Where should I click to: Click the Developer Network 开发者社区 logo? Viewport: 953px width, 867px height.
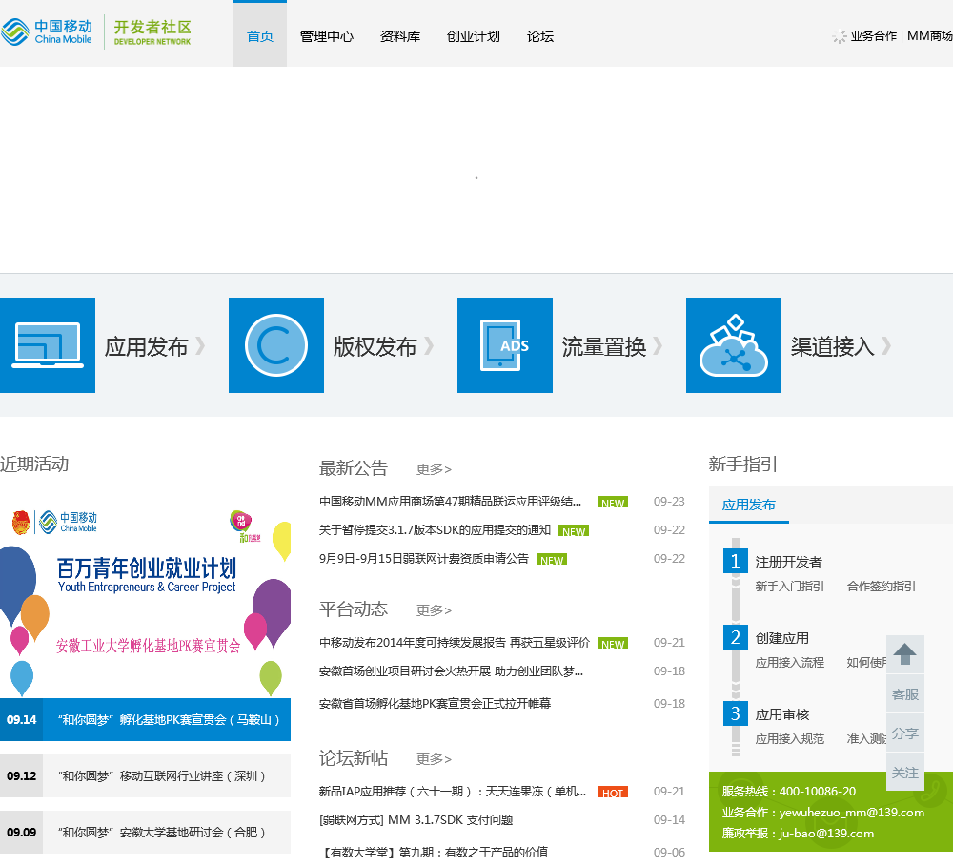click(152, 32)
